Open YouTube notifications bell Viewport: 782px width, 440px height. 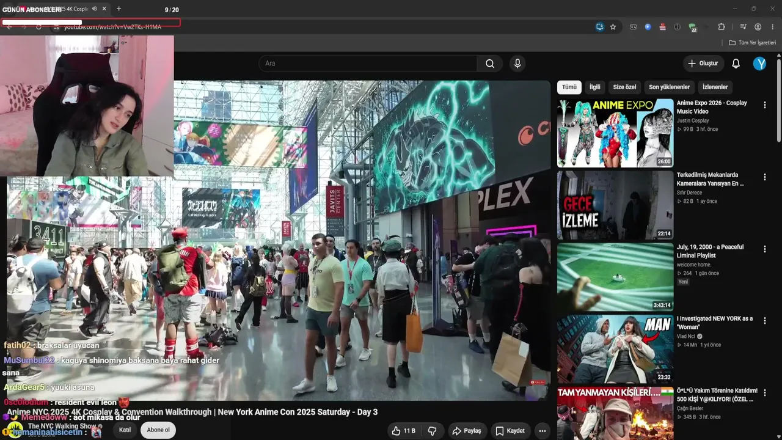pyautogui.click(x=736, y=64)
